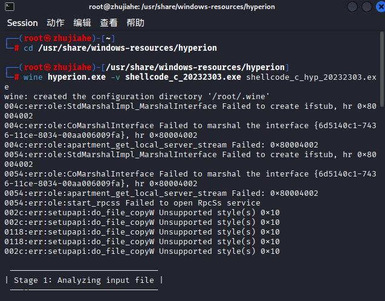The width and height of the screenshot is (385, 301).
Task: Click the Stage 1: Analyzing input file text
Action: [x=84, y=280]
